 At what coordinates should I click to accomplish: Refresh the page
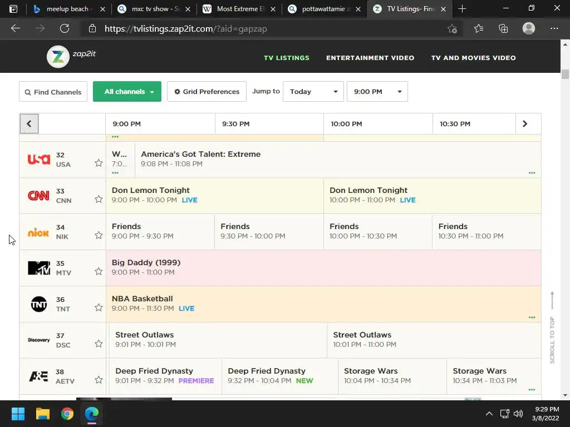tap(65, 28)
